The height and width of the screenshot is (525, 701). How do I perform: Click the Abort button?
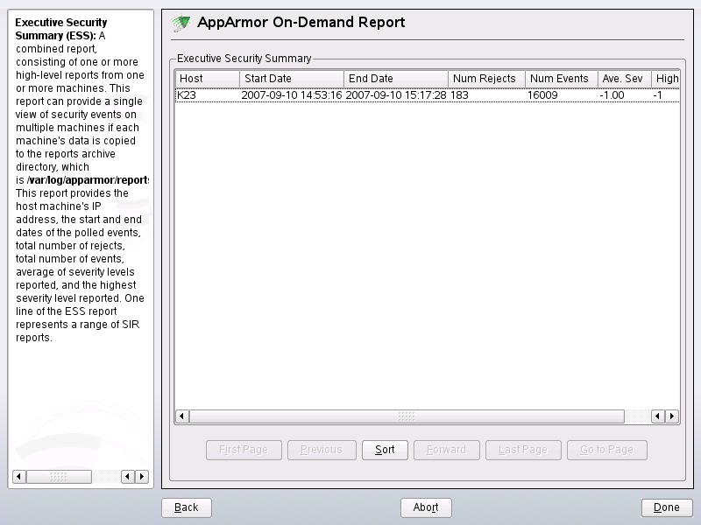point(426,507)
